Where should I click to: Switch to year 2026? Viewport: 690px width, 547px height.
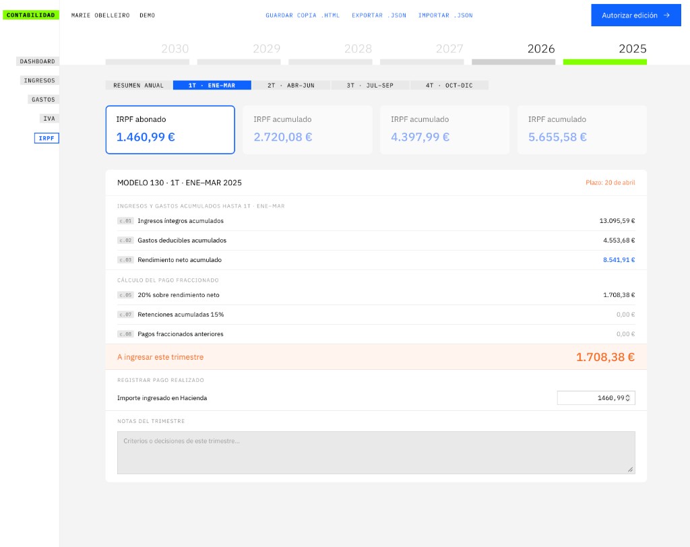coord(513,53)
